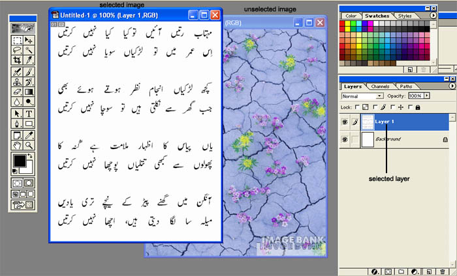This screenshot has width=457, height=276.
Task: Hide the Background layer eye icon
Action: coord(345,139)
